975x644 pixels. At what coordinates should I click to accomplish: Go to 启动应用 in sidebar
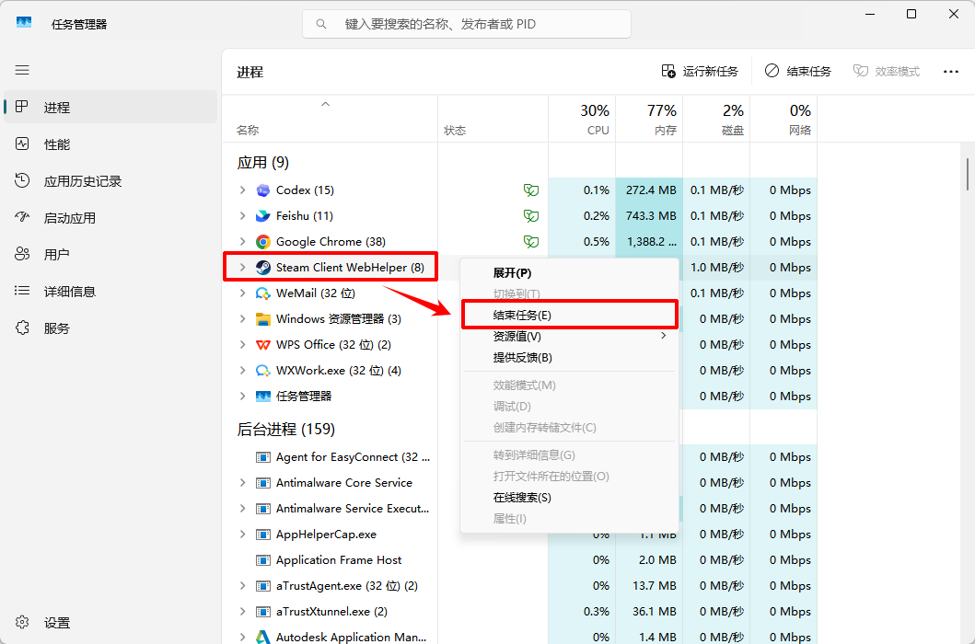point(110,217)
